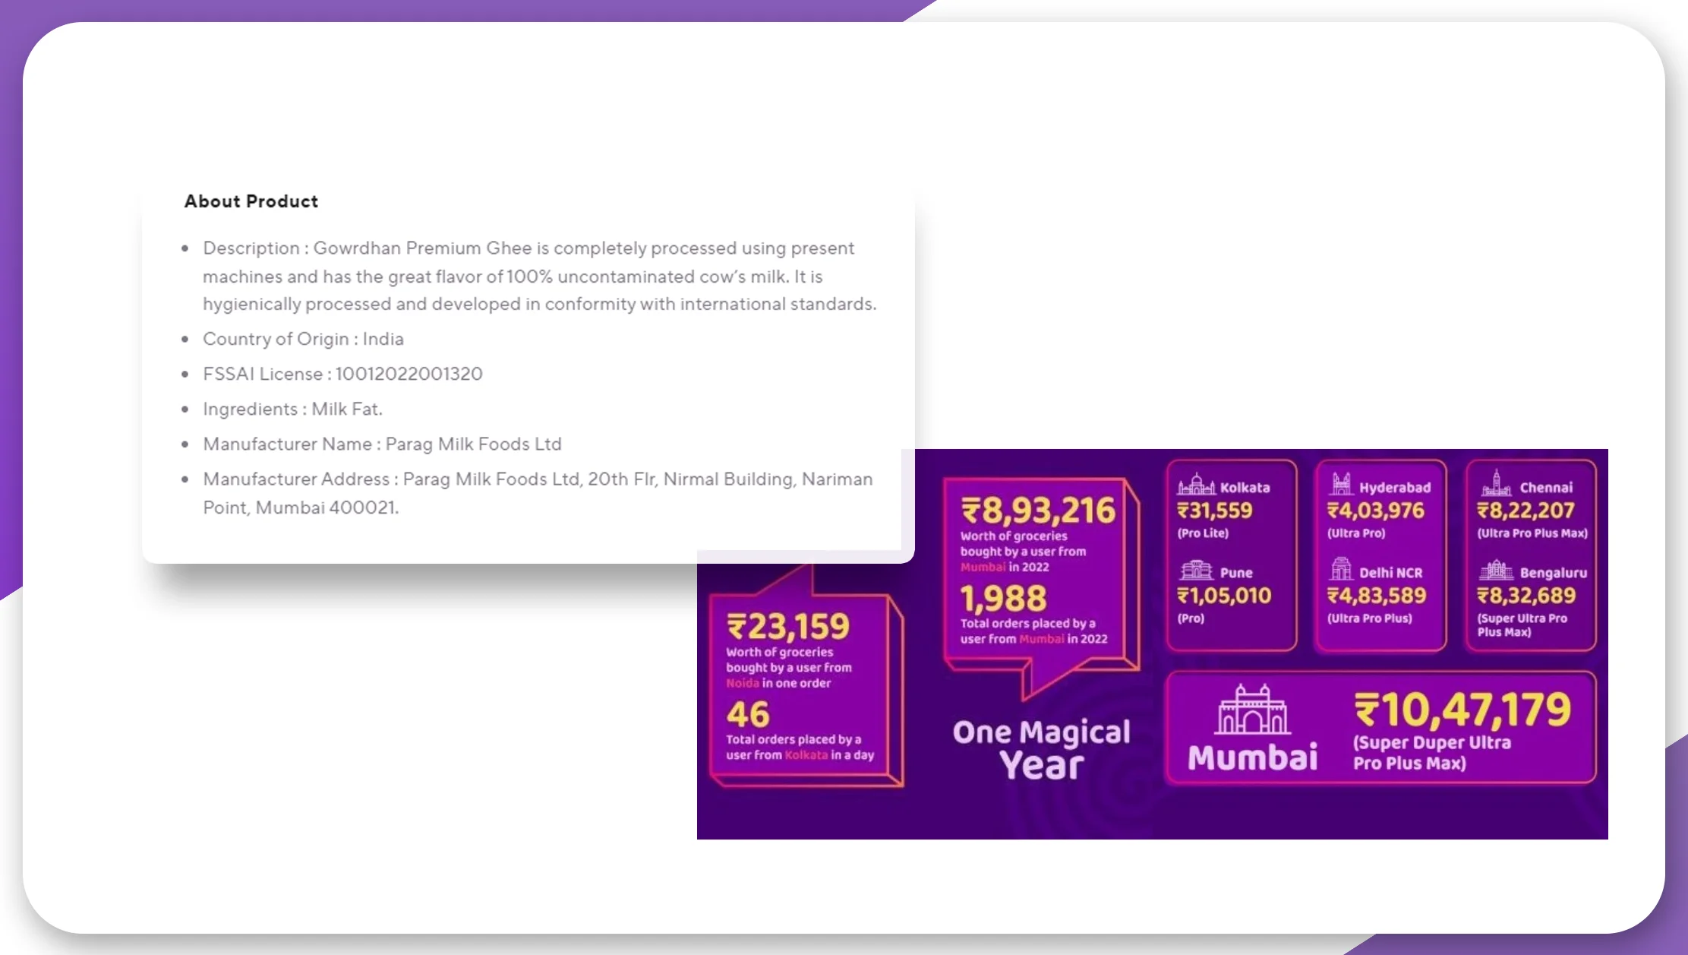1688x955 pixels.
Task: Click 'One Magical Year' title
Action: (x=1042, y=748)
